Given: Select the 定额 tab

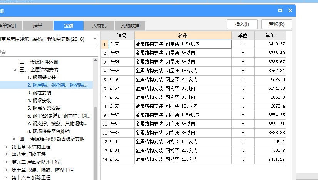Looking at the screenshot, I should click(69, 26).
